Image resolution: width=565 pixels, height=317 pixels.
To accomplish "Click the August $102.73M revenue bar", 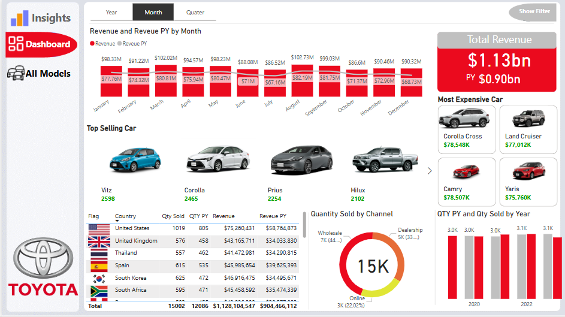I will point(303,81).
